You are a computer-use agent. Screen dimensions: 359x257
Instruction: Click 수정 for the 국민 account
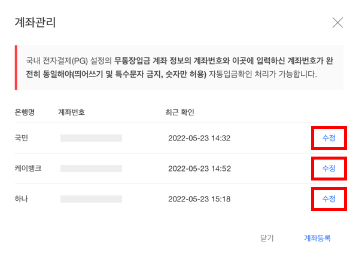328,138
